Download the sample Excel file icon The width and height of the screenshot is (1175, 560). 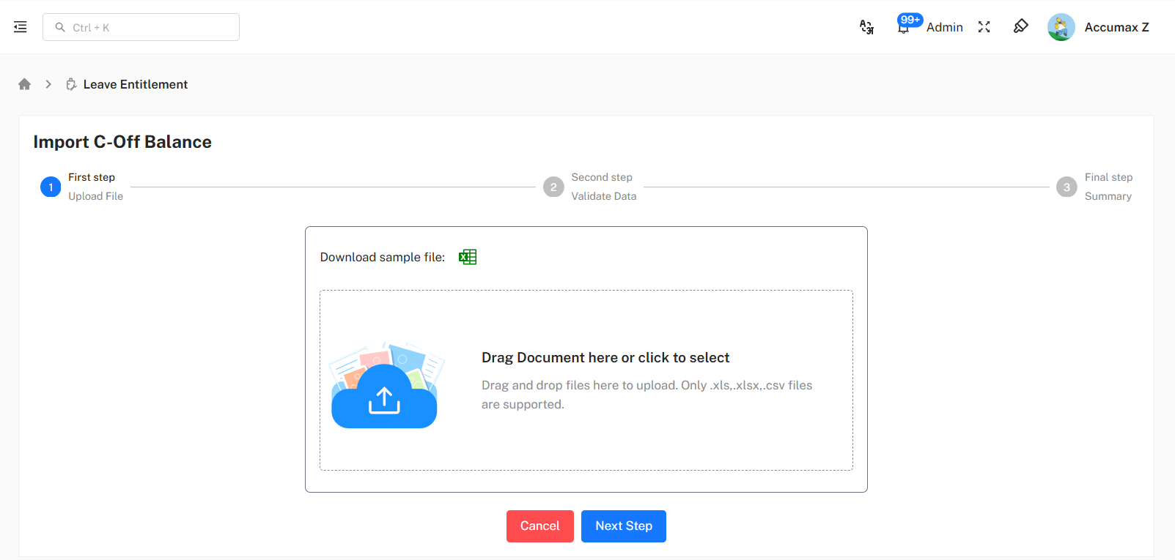[x=467, y=257]
